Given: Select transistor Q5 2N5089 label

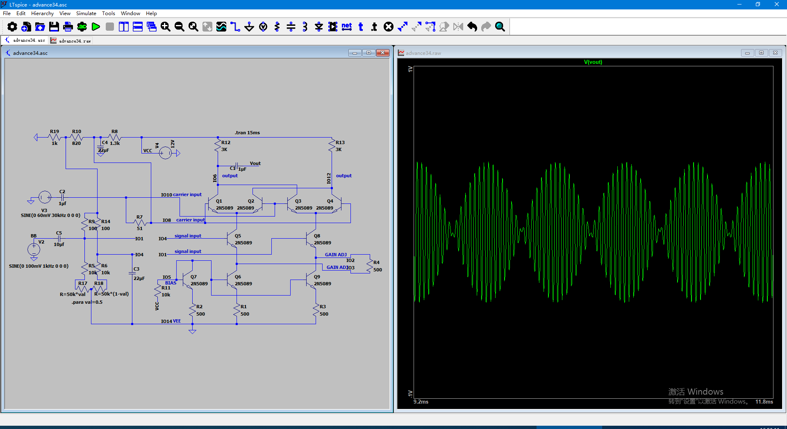Looking at the screenshot, I should [x=243, y=239].
